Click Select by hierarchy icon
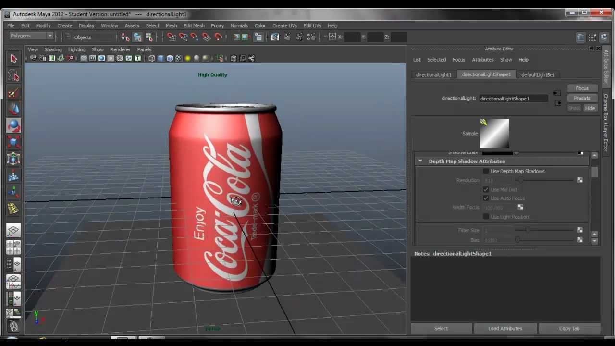Image resolution: width=615 pixels, height=346 pixels. [125, 37]
